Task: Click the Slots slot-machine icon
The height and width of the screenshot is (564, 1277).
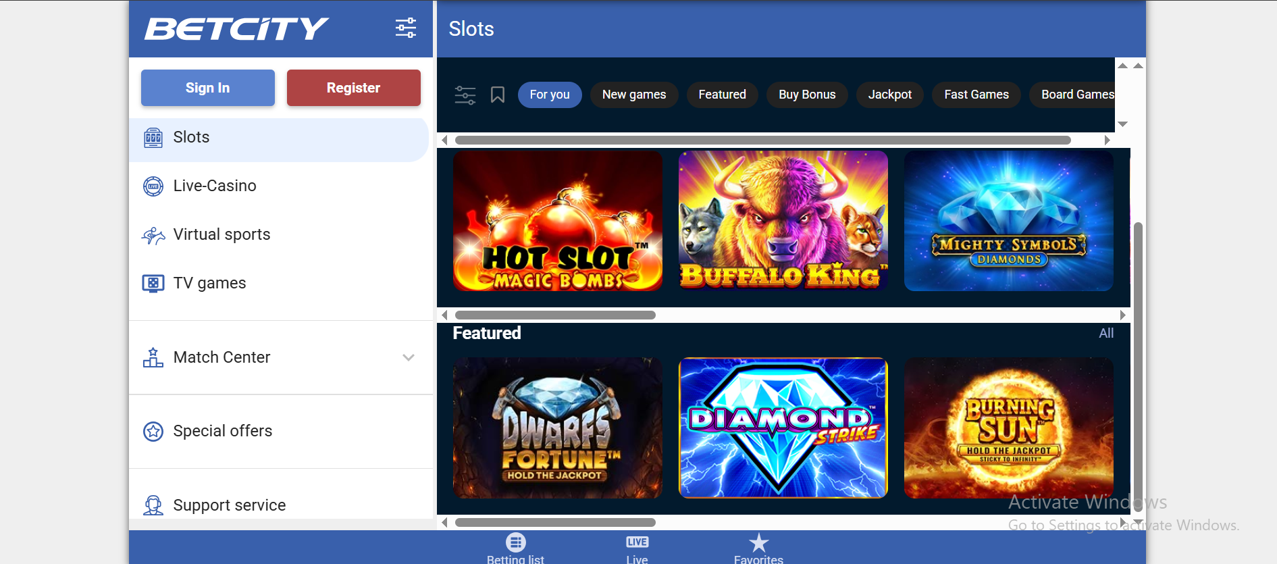Action: [153, 138]
